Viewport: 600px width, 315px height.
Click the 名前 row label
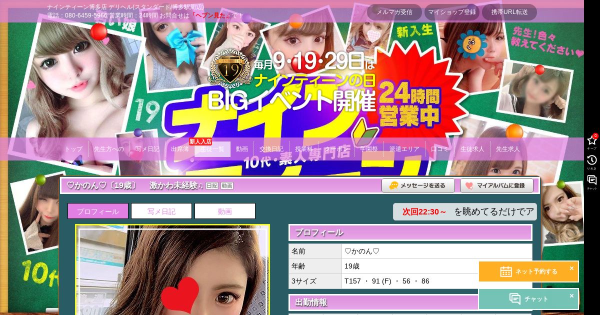pyautogui.click(x=315, y=251)
